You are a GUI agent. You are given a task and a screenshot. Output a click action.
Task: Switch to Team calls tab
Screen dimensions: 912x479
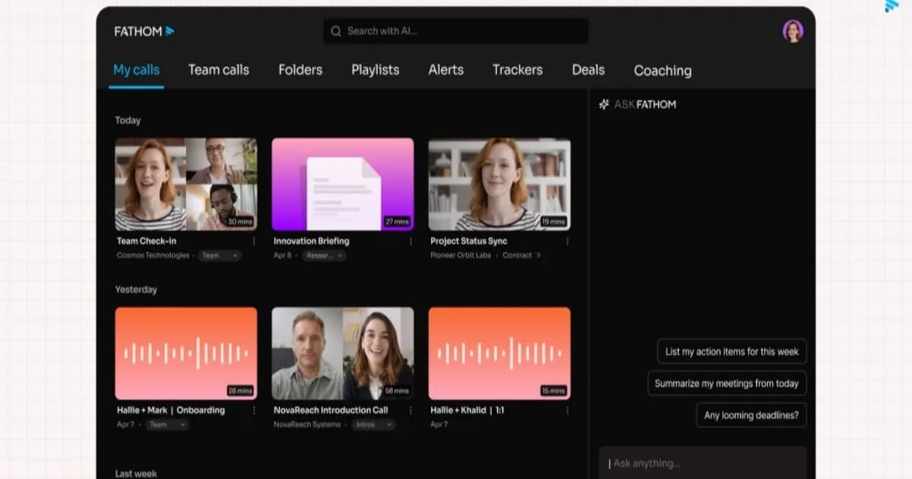click(219, 70)
